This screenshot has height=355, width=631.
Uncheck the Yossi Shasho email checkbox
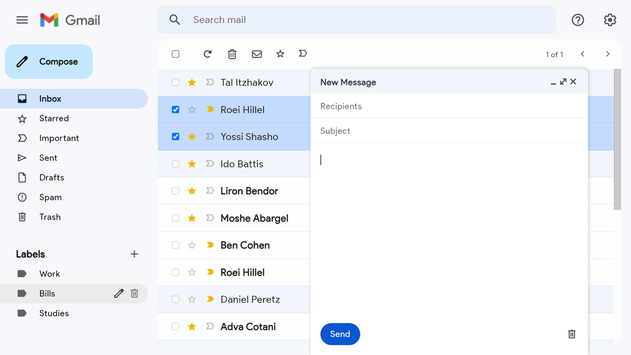click(x=175, y=137)
